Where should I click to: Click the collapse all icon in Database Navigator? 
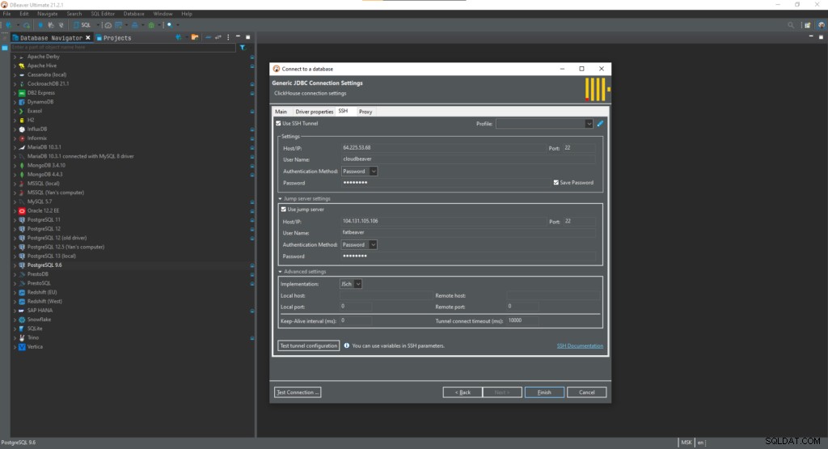tap(208, 37)
